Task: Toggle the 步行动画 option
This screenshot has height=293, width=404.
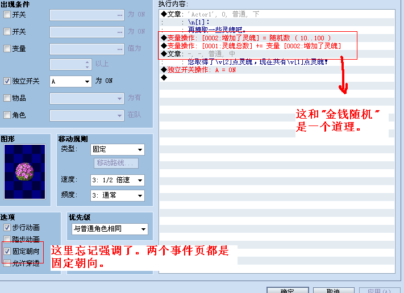Action: 7,228
